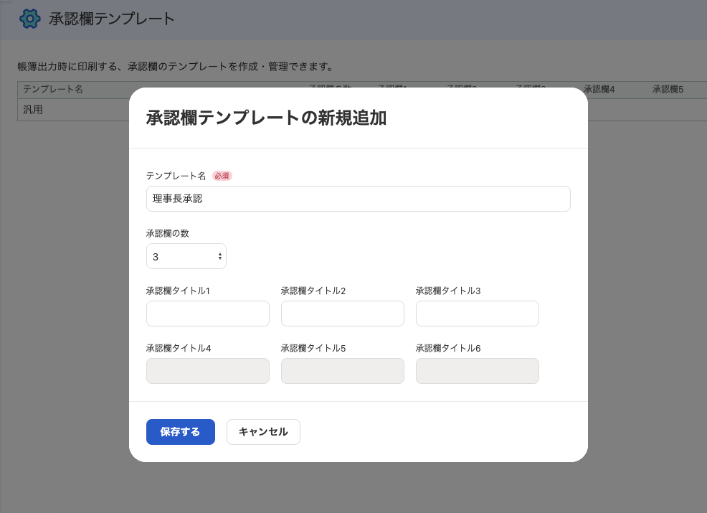Click the disabled 承認欄タイトル4 field

coord(208,371)
